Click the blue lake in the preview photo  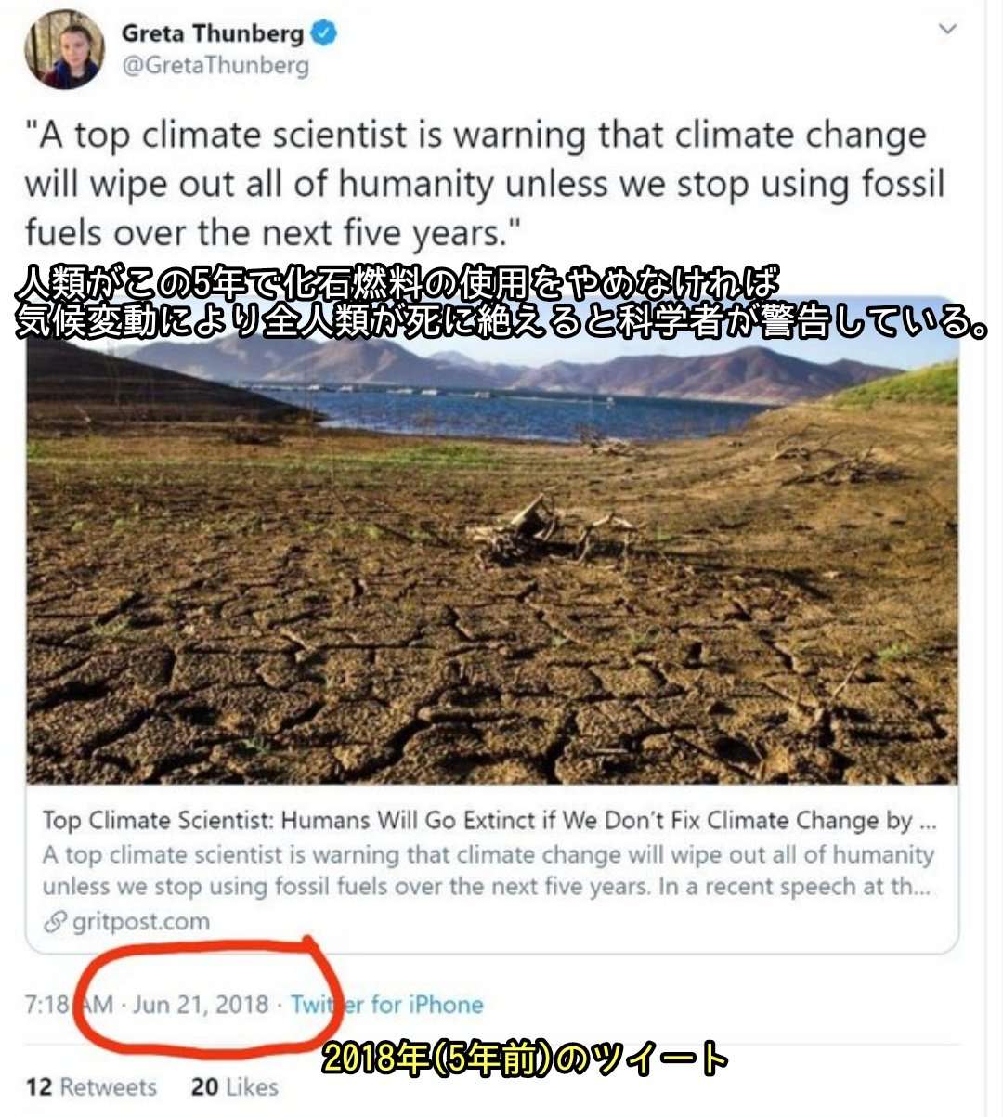520,409
